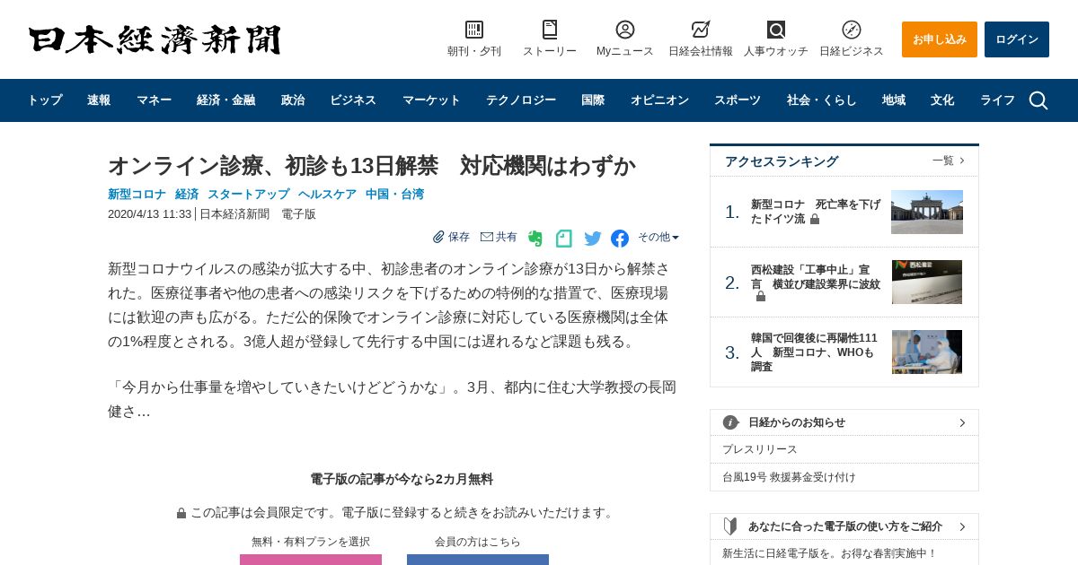This screenshot has height=565, width=1078.
Task: Open the 政治 section
Action: [293, 100]
